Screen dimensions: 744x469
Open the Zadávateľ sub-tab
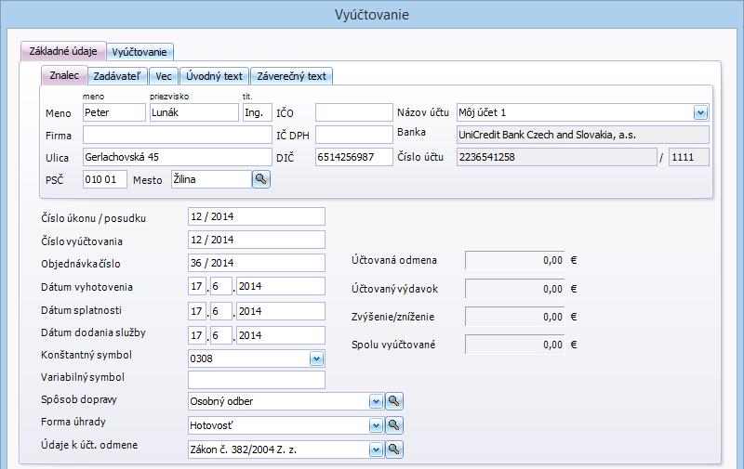click(117, 76)
